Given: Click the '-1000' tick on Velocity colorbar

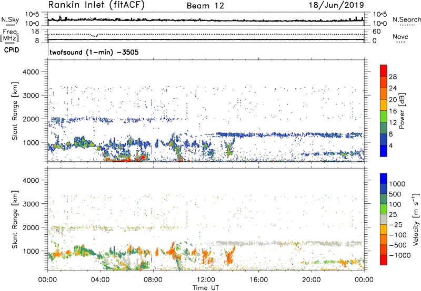Looking at the screenshot, I should 399,255.
